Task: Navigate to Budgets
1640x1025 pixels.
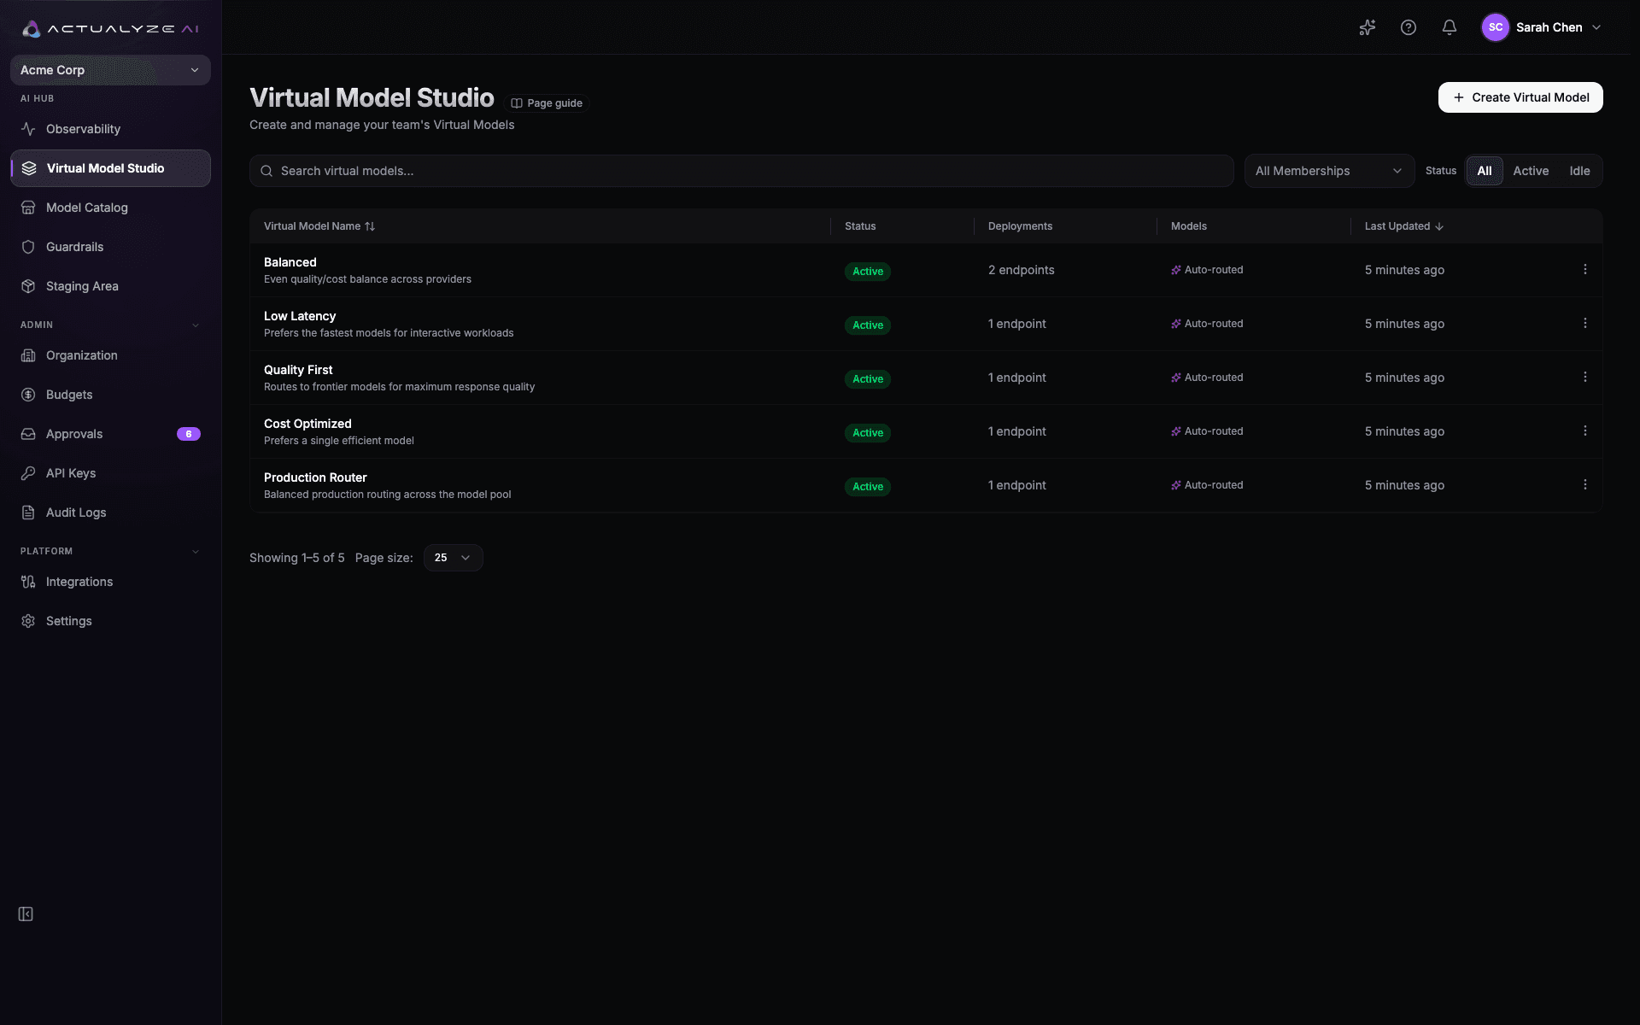Action: [x=110, y=395]
